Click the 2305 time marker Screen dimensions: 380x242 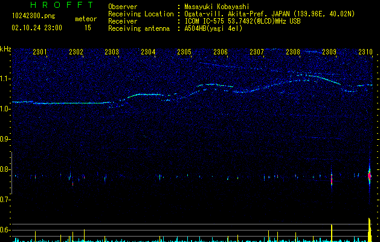pyautogui.click(x=184, y=52)
